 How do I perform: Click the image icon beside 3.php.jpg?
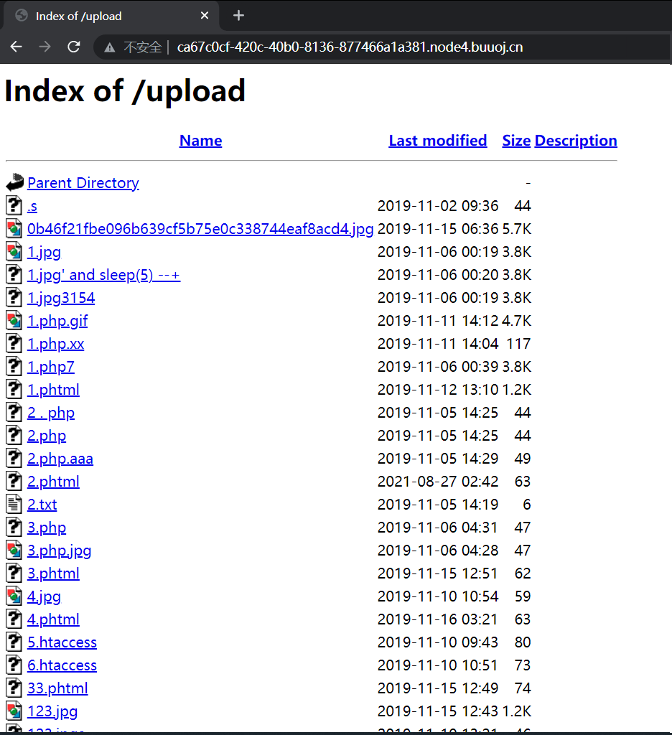coord(14,551)
